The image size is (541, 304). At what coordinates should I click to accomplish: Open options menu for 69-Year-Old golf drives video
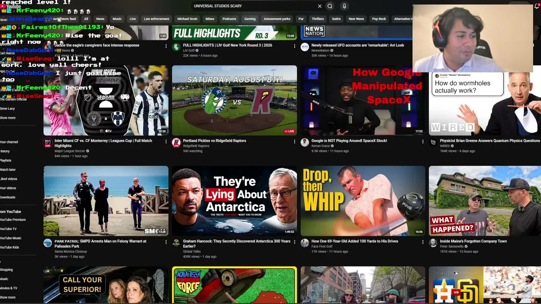click(423, 242)
